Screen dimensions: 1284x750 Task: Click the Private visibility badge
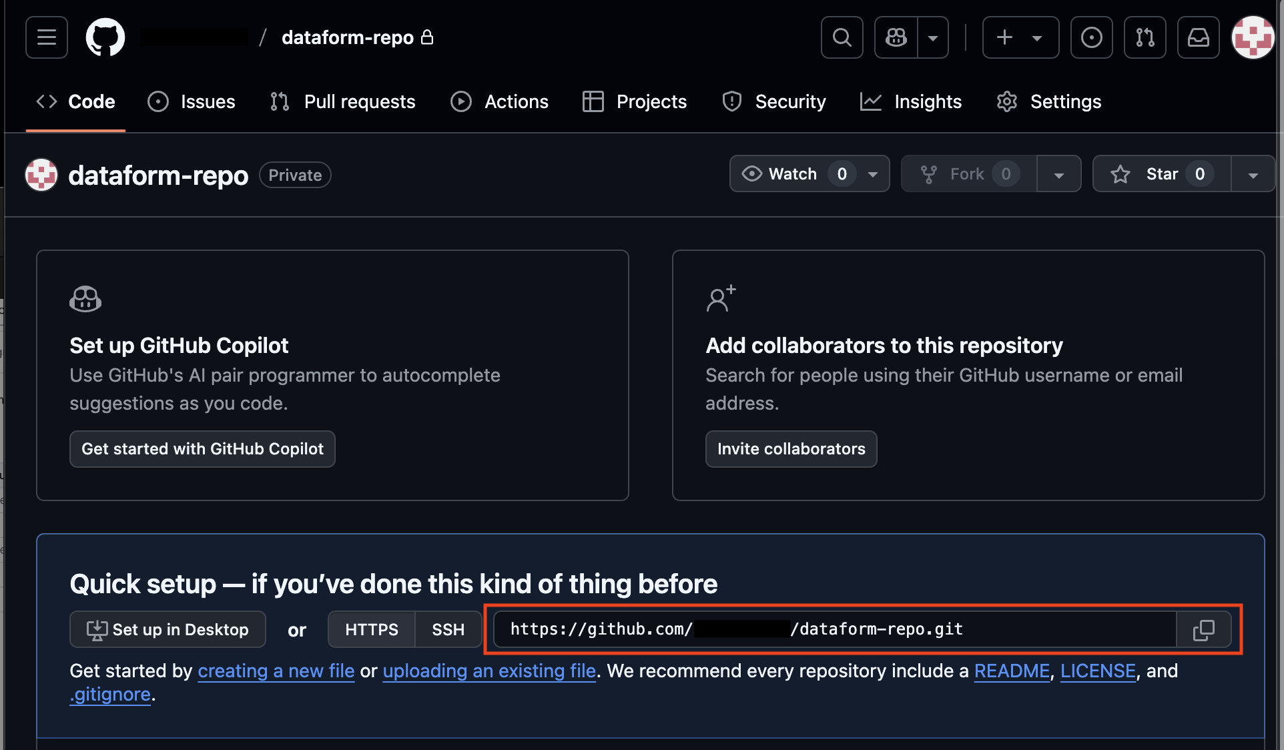click(295, 175)
